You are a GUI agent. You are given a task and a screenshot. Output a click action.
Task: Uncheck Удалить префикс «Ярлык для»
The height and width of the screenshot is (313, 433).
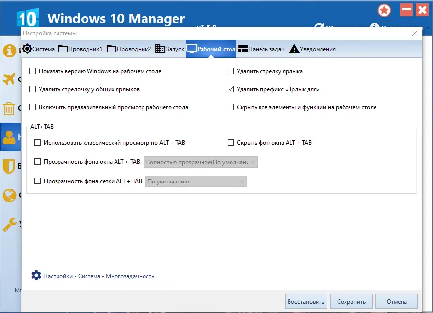231,89
